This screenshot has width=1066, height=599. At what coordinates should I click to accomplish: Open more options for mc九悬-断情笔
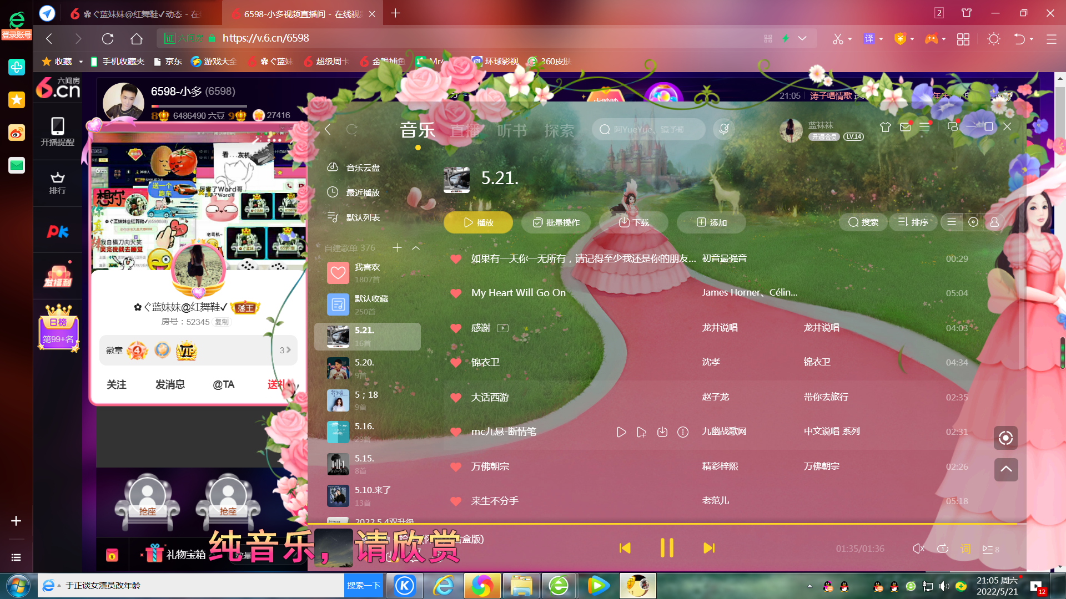click(x=683, y=432)
